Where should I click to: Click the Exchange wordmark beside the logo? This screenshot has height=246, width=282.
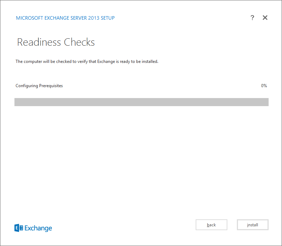38,228
